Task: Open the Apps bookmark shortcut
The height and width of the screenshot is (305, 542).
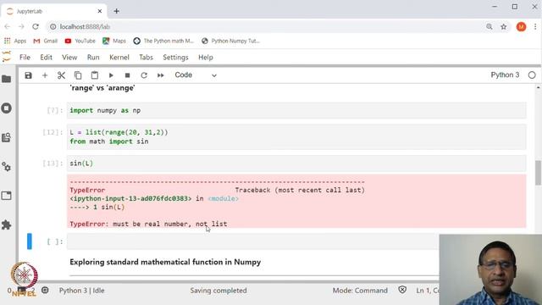Action: tap(15, 41)
